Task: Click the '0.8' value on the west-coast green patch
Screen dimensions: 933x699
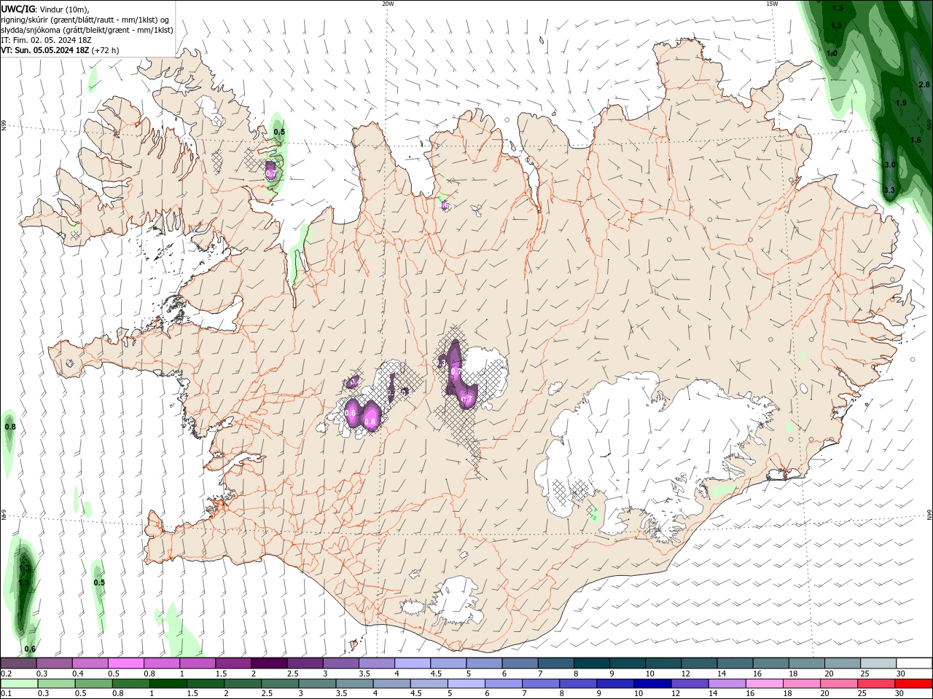Action: (10, 427)
